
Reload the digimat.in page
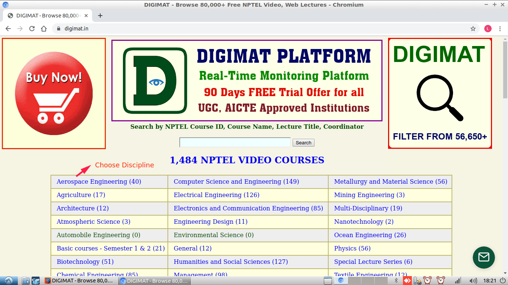[32, 29]
